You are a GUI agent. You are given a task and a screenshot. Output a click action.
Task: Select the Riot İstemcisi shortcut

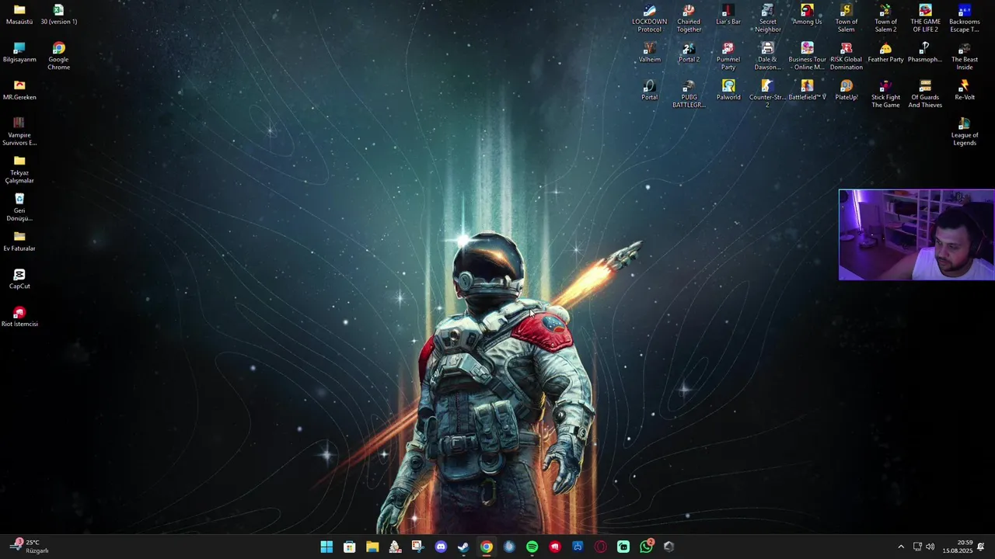click(19, 317)
